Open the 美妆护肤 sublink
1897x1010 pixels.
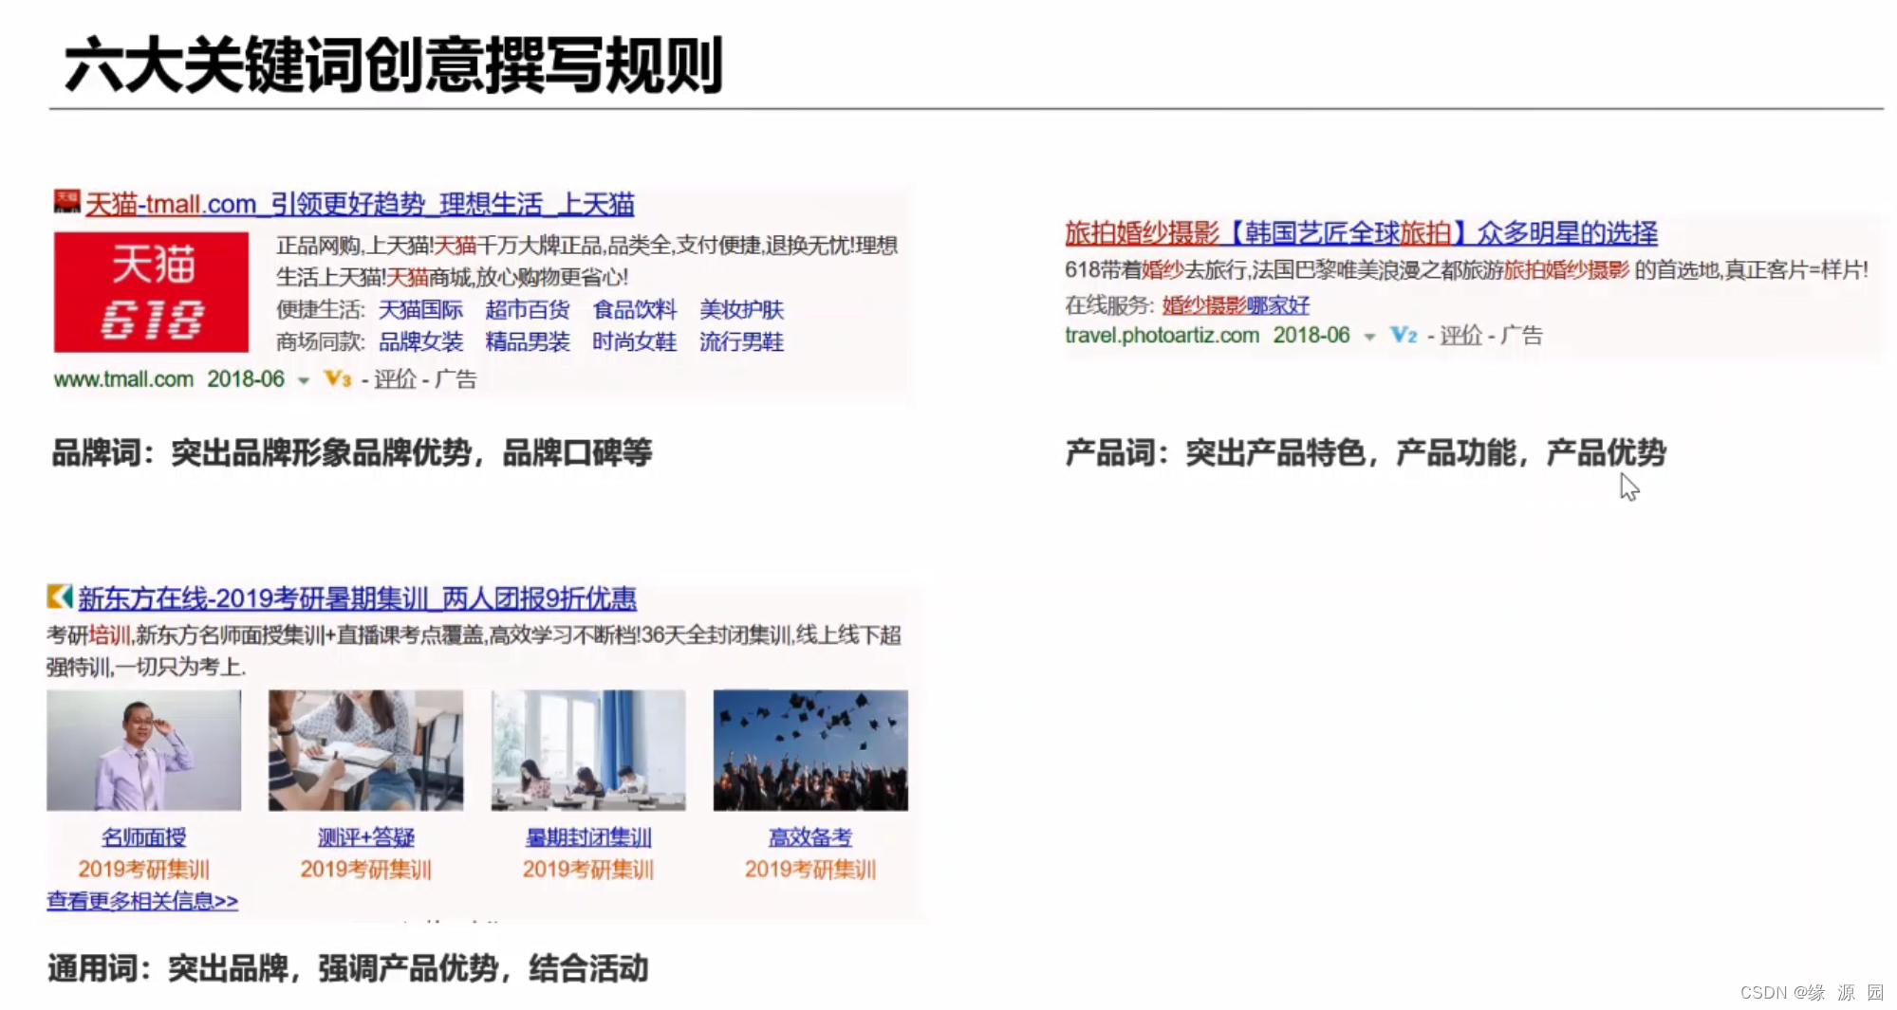coord(741,309)
